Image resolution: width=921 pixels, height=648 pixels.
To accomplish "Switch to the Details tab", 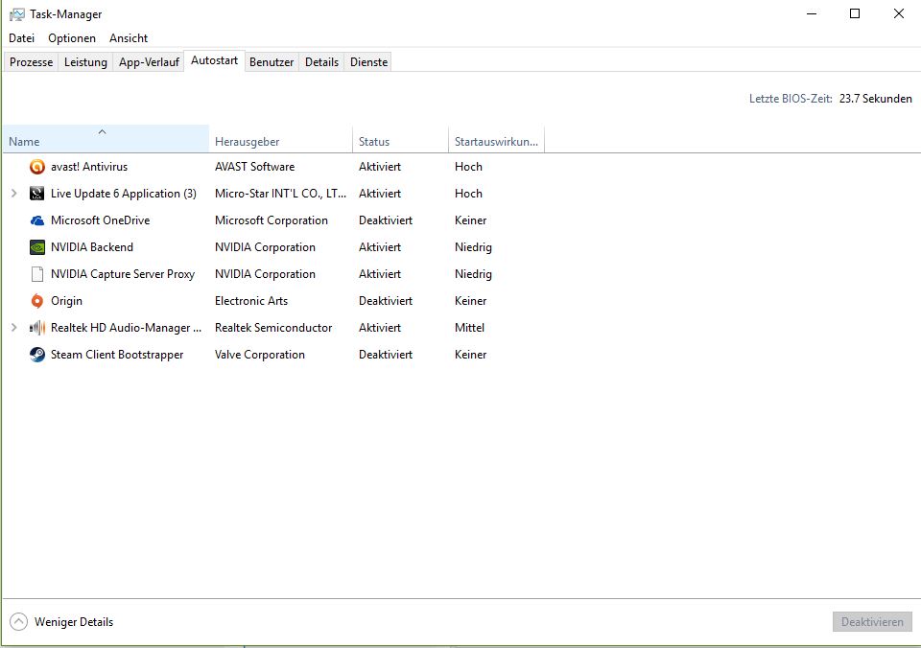I will [322, 62].
